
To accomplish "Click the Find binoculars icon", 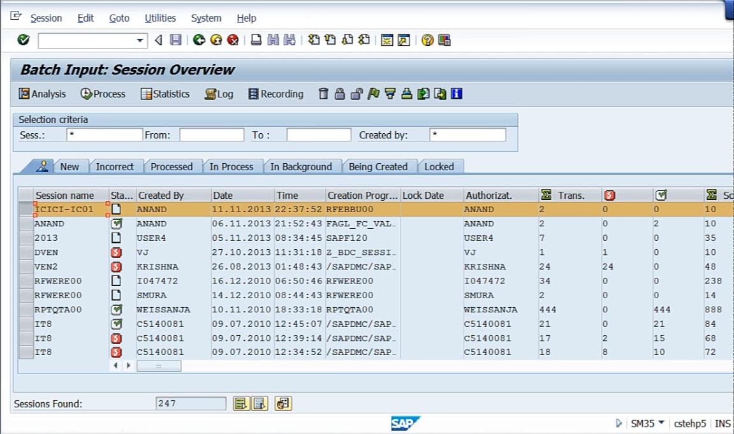I will [x=273, y=40].
